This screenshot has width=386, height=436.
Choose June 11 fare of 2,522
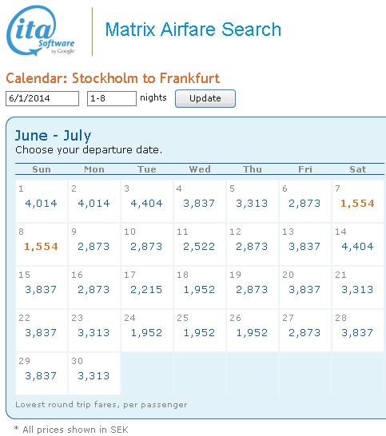coord(199,247)
